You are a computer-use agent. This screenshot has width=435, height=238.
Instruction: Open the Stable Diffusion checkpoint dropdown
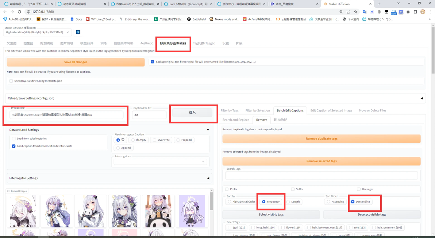(x=38, y=32)
